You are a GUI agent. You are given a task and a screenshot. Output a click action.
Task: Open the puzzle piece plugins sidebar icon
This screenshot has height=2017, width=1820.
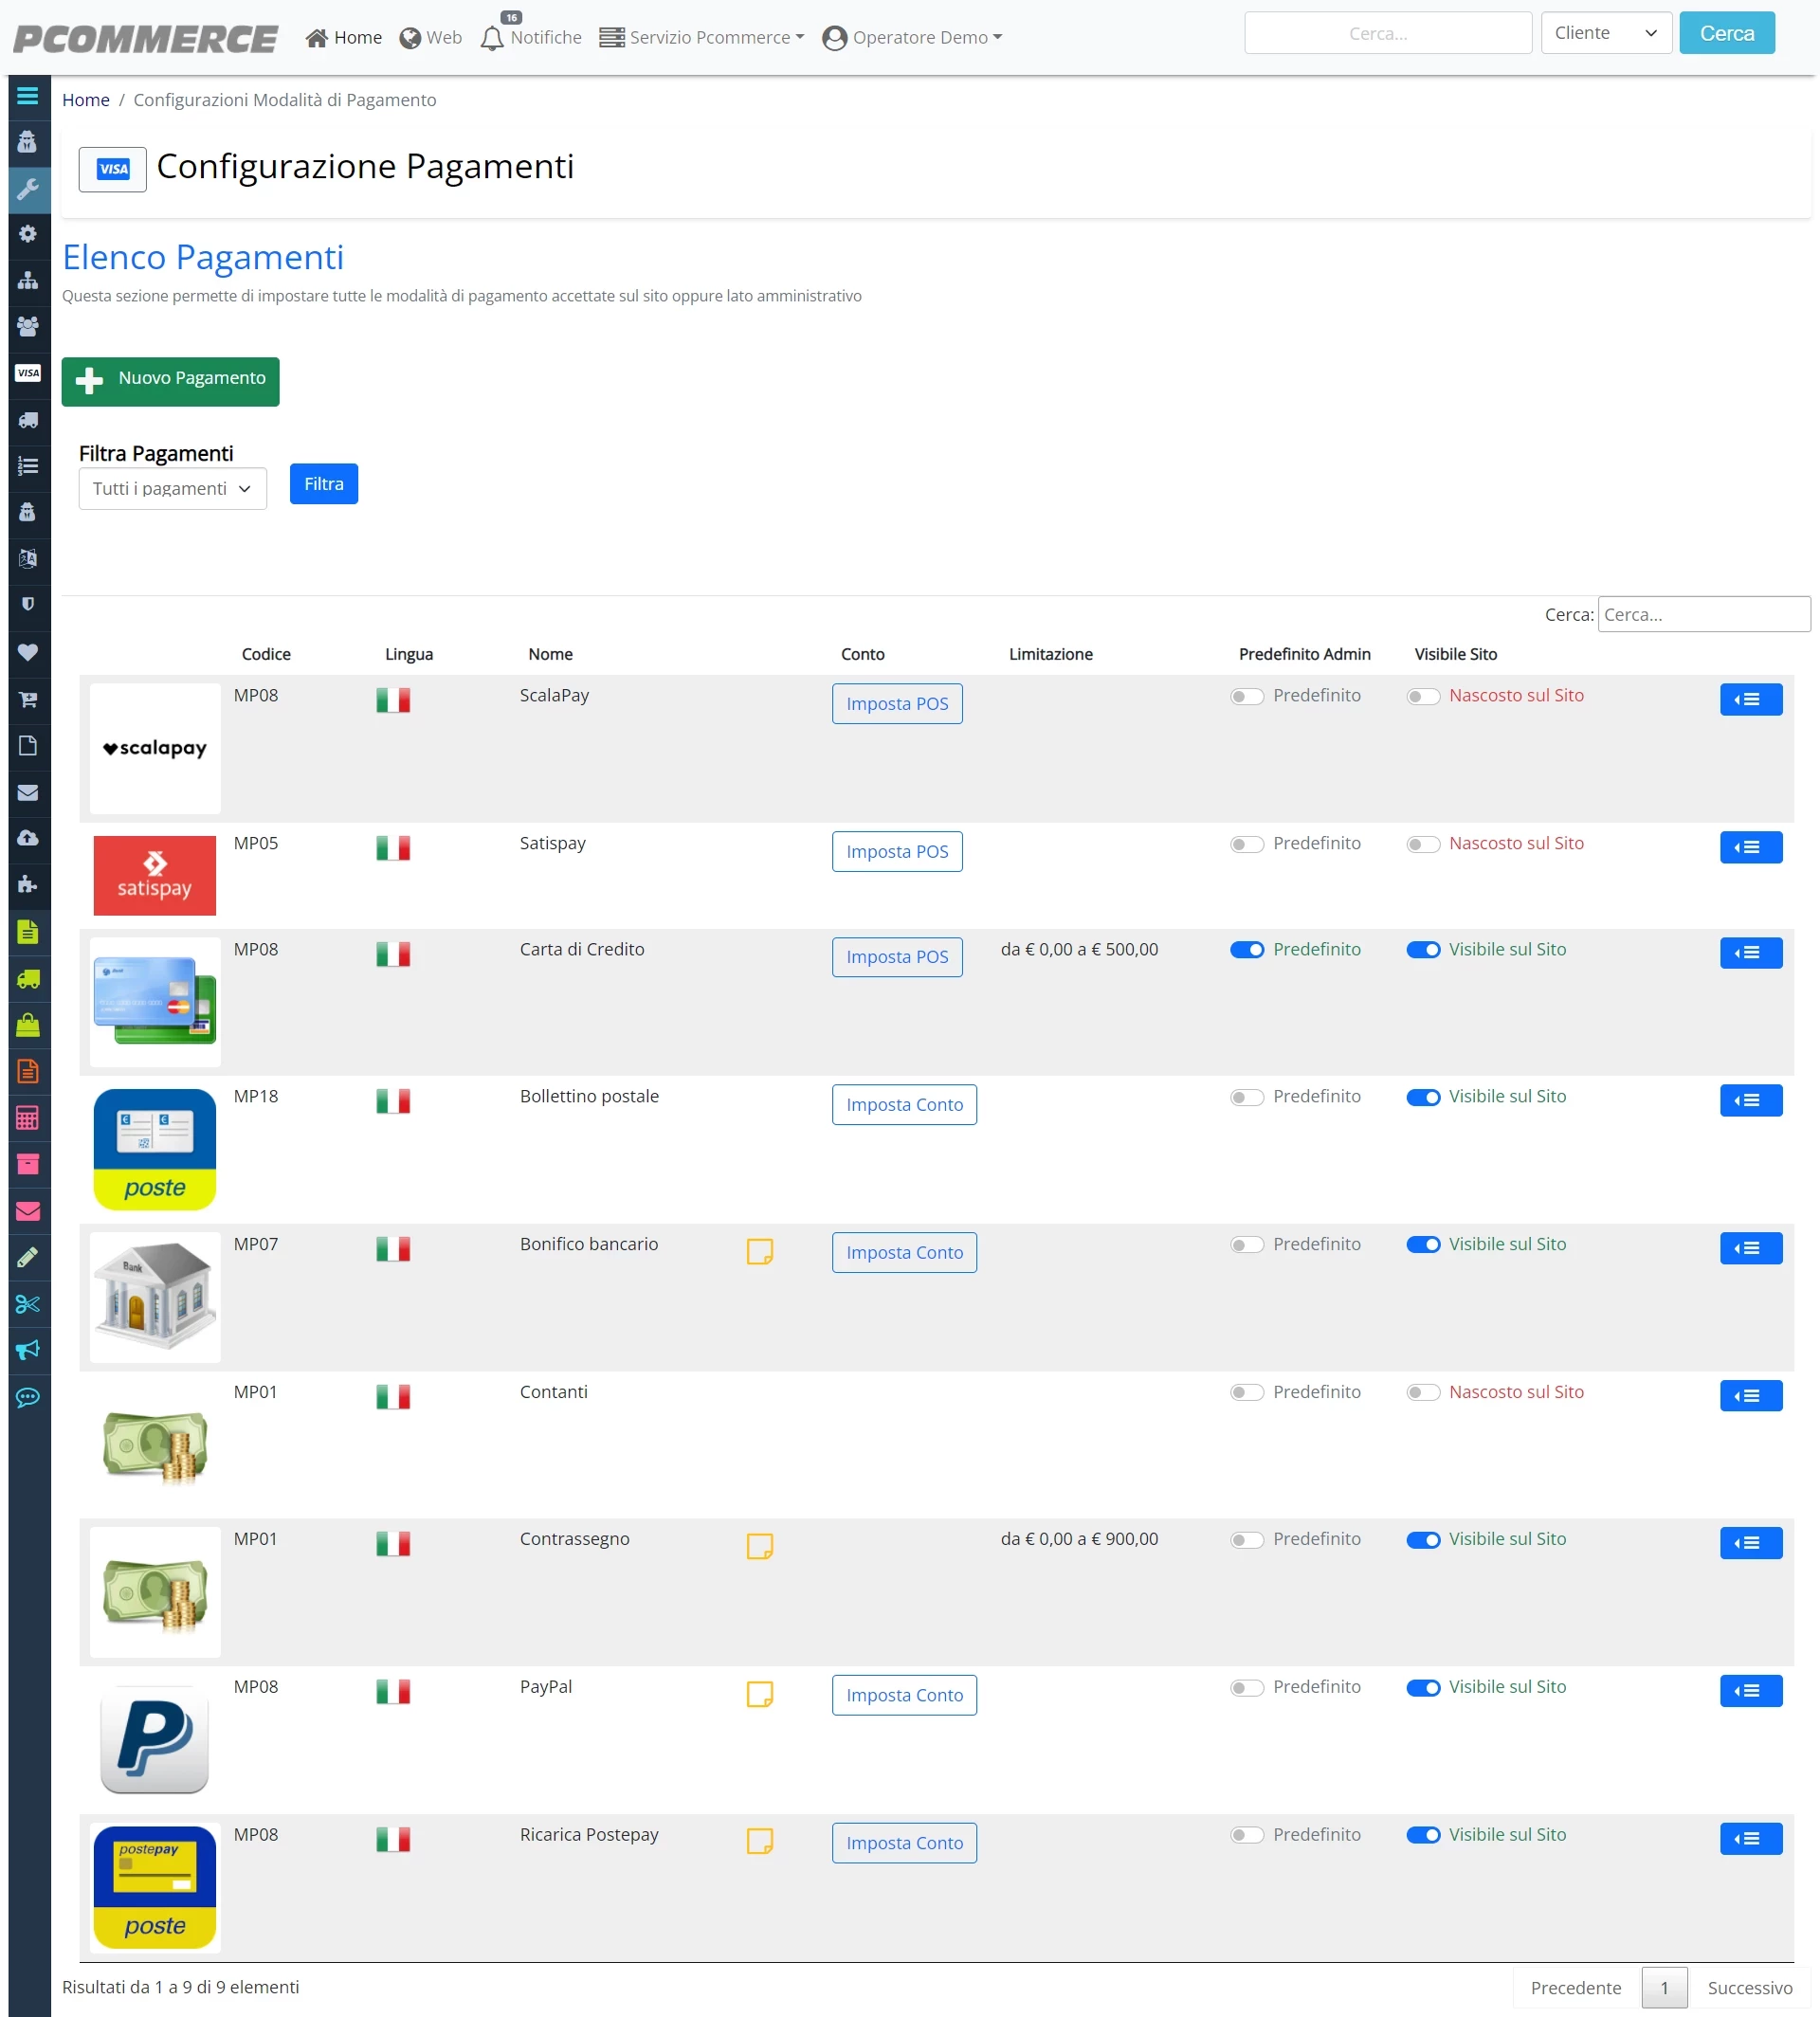pos(28,884)
